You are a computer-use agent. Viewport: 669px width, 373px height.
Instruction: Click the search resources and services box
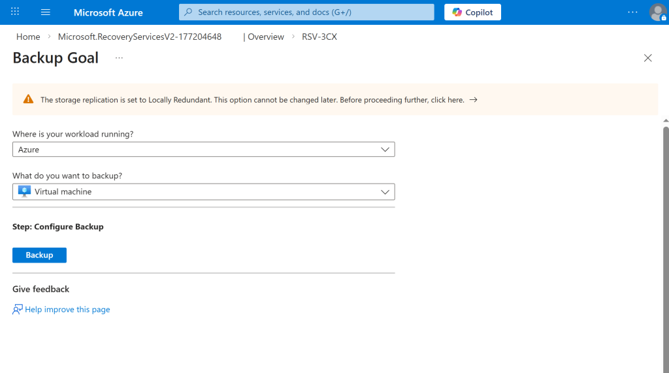click(306, 12)
